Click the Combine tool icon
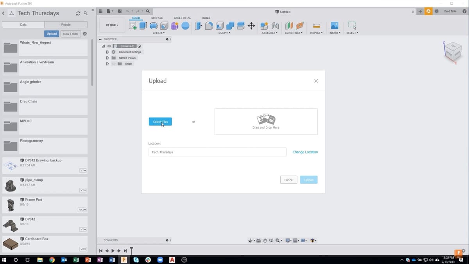Viewport: 469px width, 264px height. tap(230, 26)
